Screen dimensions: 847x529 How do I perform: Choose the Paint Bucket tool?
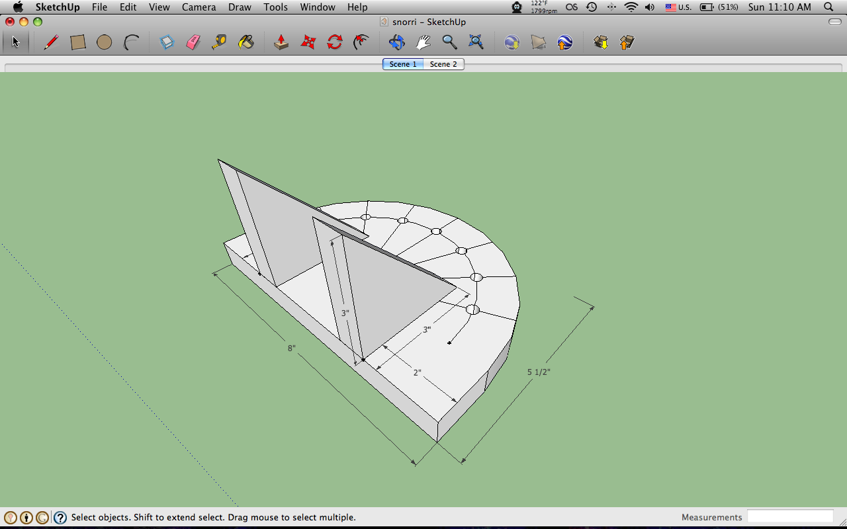pos(246,42)
